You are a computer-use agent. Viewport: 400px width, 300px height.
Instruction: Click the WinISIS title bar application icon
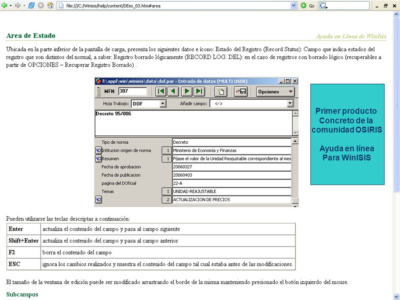[x=98, y=81]
